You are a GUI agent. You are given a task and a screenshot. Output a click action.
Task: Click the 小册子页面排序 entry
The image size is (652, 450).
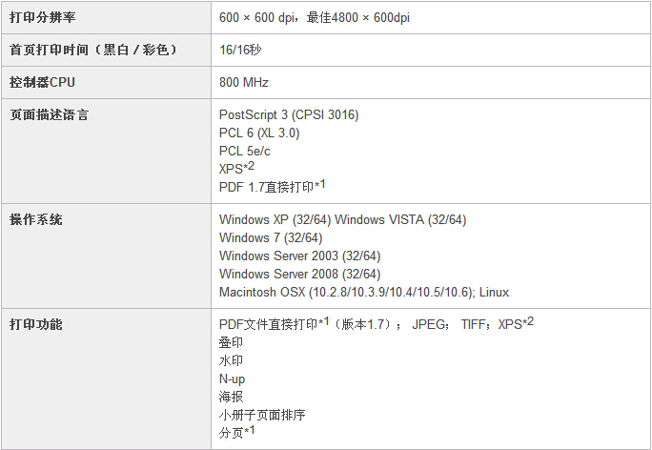pos(262,415)
